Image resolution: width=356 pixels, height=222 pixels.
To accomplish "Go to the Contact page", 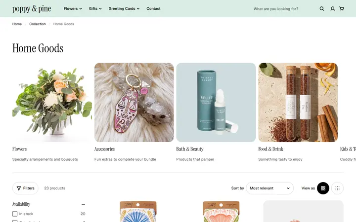I will point(153,8).
